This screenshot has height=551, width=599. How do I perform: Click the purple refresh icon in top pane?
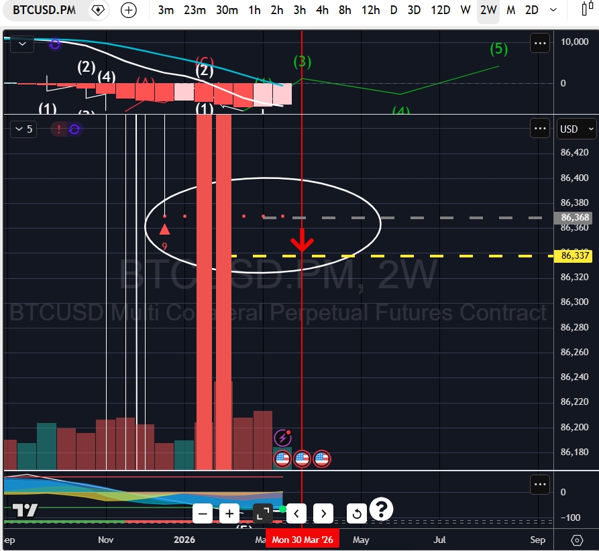(x=55, y=44)
